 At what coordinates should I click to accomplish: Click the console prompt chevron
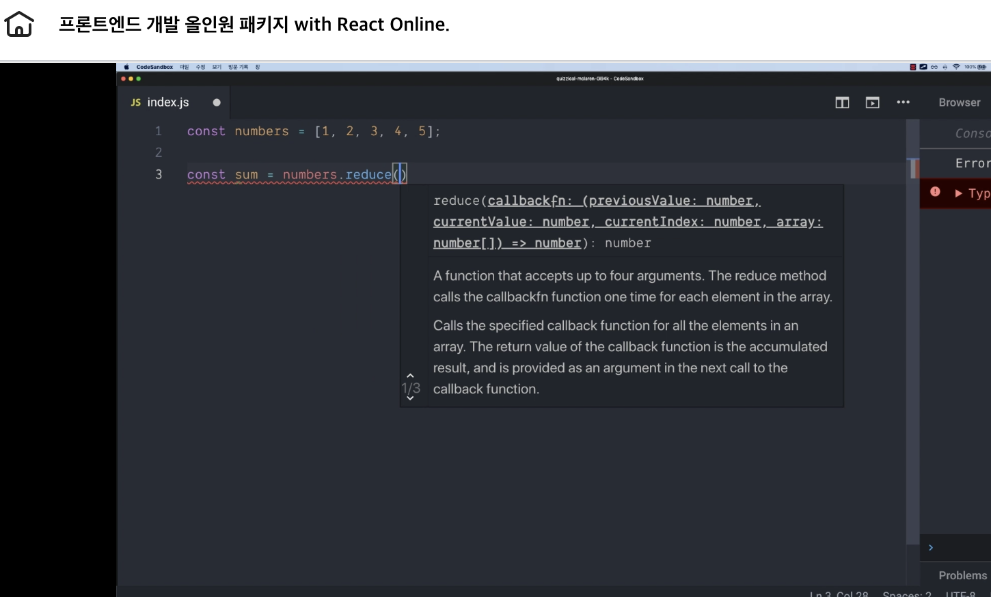click(931, 547)
